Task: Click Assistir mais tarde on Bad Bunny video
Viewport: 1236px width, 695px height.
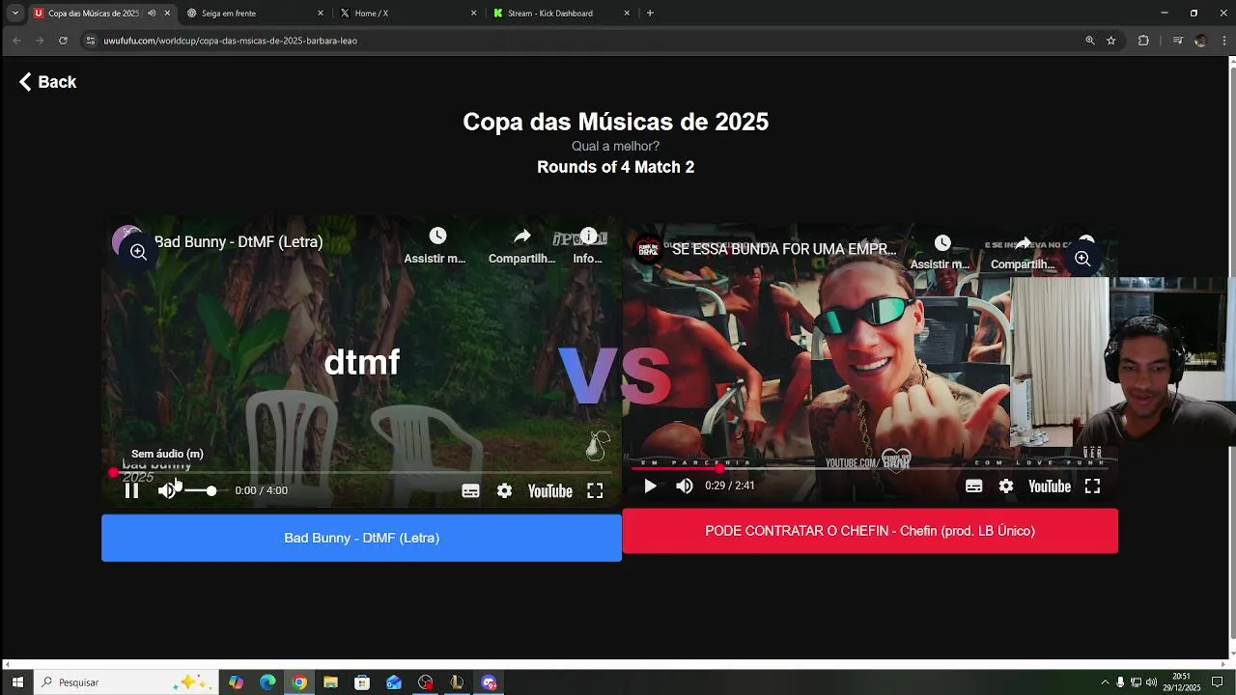Action: [x=436, y=246]
